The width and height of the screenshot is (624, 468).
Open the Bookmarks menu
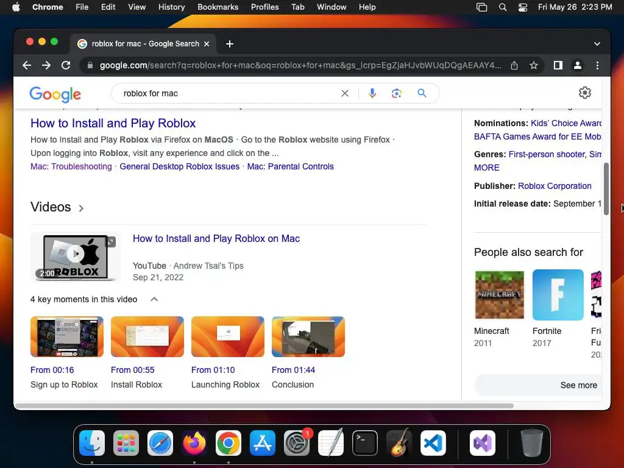pos(218,7)
